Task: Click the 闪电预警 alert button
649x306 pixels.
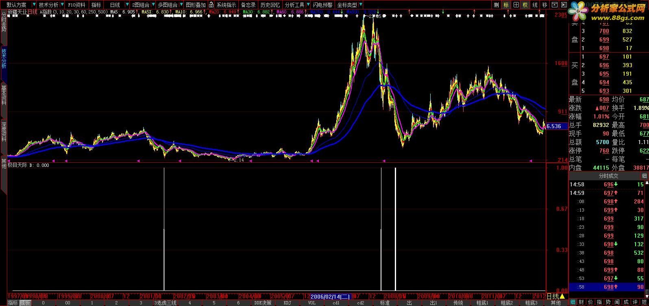Action: 322,5
